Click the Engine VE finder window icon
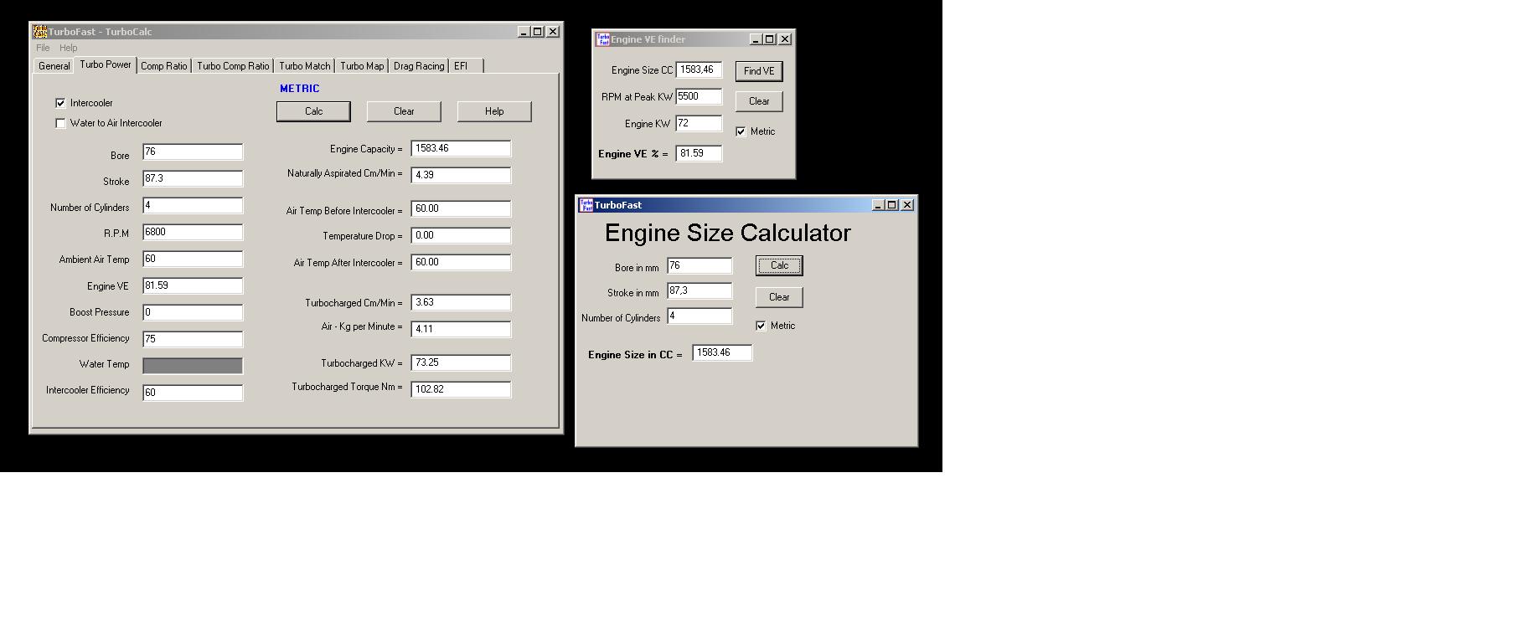This screenshot has height=632, width=1523. click(x=602, y=39)
